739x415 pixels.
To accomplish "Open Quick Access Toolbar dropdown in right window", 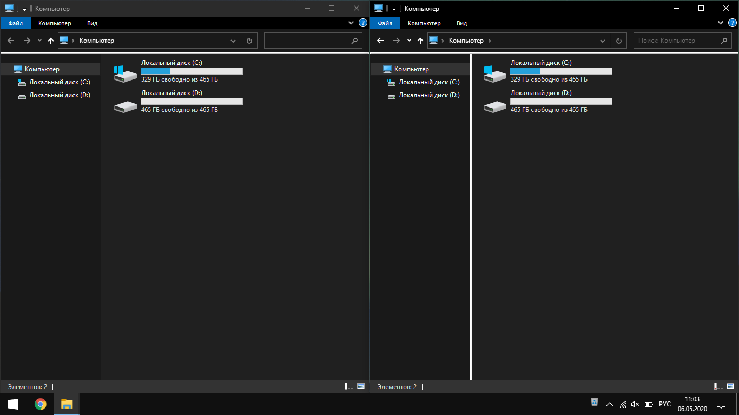I will [394, 9].
